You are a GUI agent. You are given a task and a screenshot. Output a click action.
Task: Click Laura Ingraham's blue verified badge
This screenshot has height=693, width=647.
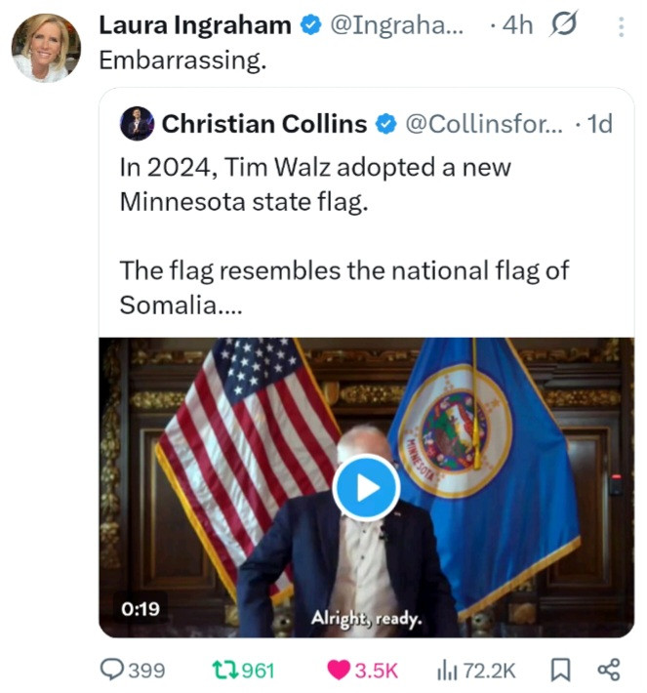point(311,26)
